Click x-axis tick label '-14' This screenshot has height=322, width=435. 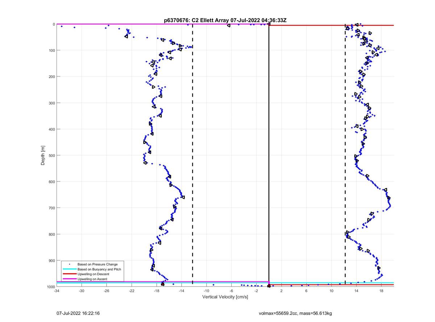point(182,290)
